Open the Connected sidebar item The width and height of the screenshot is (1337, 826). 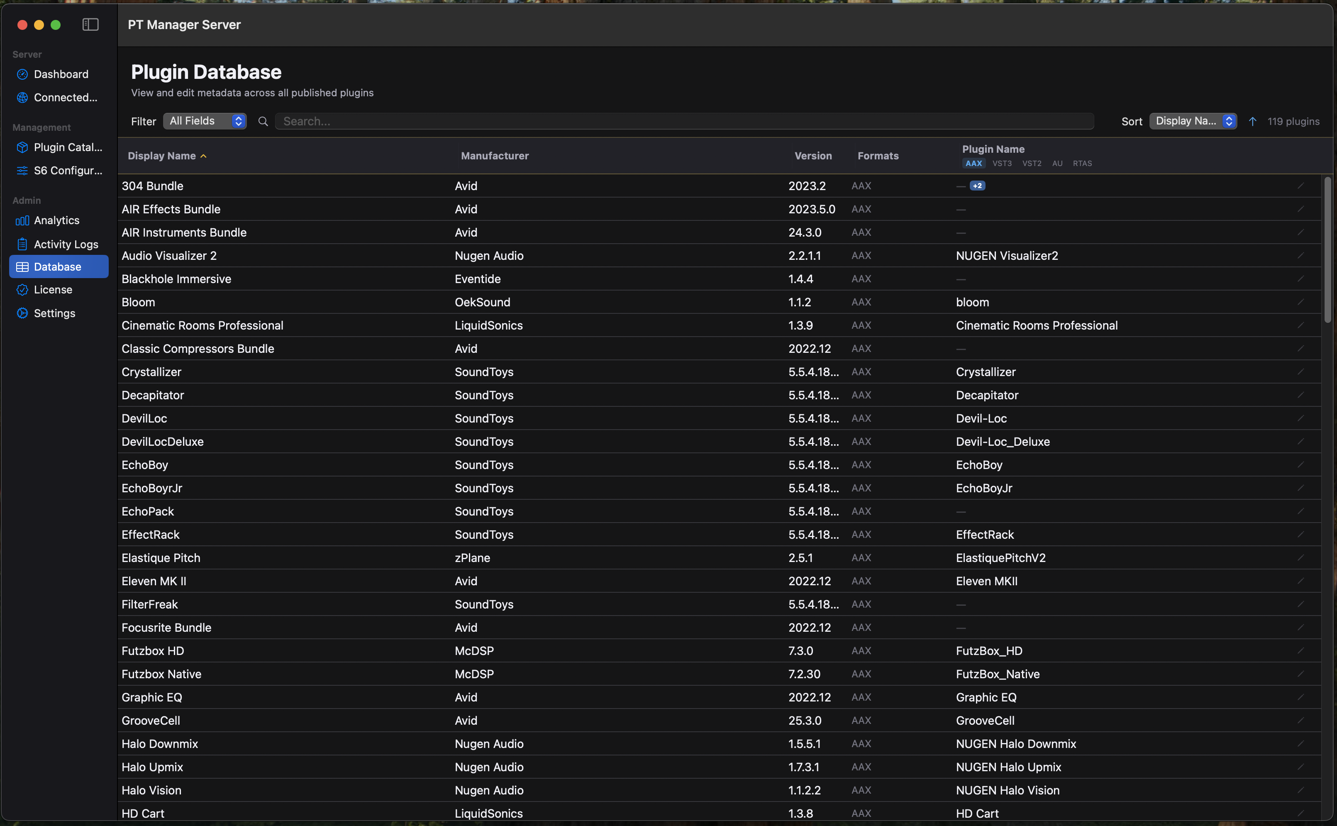(x=59, y=98)
